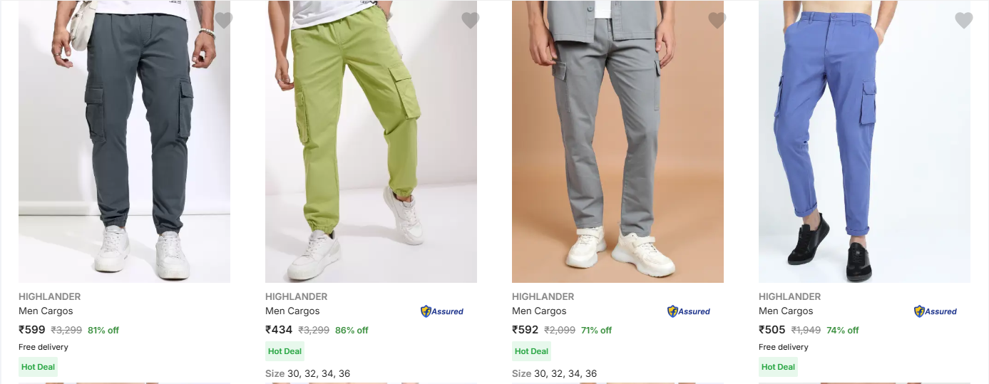This screenshot has width=989, height=384.
Task: Wishlist the dark grey cargo pants with heart icon
Action: pos(224,20)
